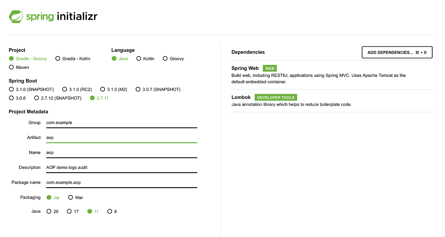Click the green WEB badge on Spring Web
The width and height of the screenshot is (445, 237).
(x=269, y=68)
